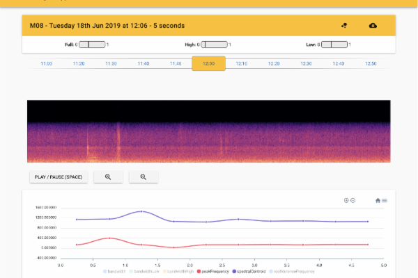Click the spectrogram zoom-in magnifier button
Viewport: 418px width, 278px height.
tap(108, 177)
